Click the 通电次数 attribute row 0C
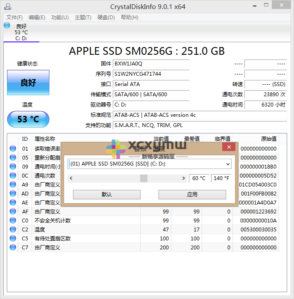The width and height of the screenshot is (294, 299). pyautogui.click(x=143, y=175)
